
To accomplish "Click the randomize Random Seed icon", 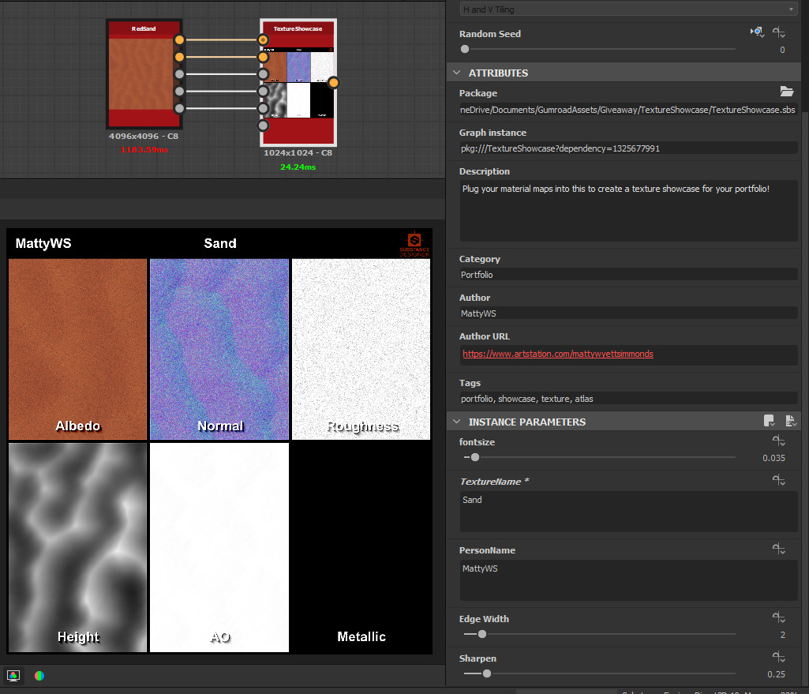I will click(x=756, y=32).
